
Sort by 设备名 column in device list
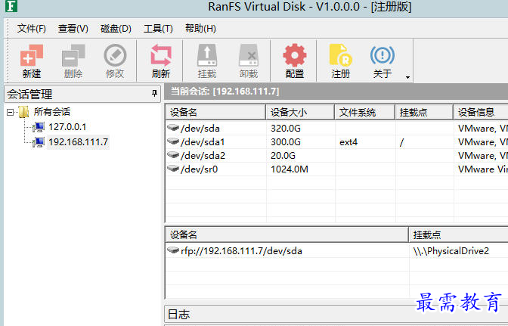[215, 113]
